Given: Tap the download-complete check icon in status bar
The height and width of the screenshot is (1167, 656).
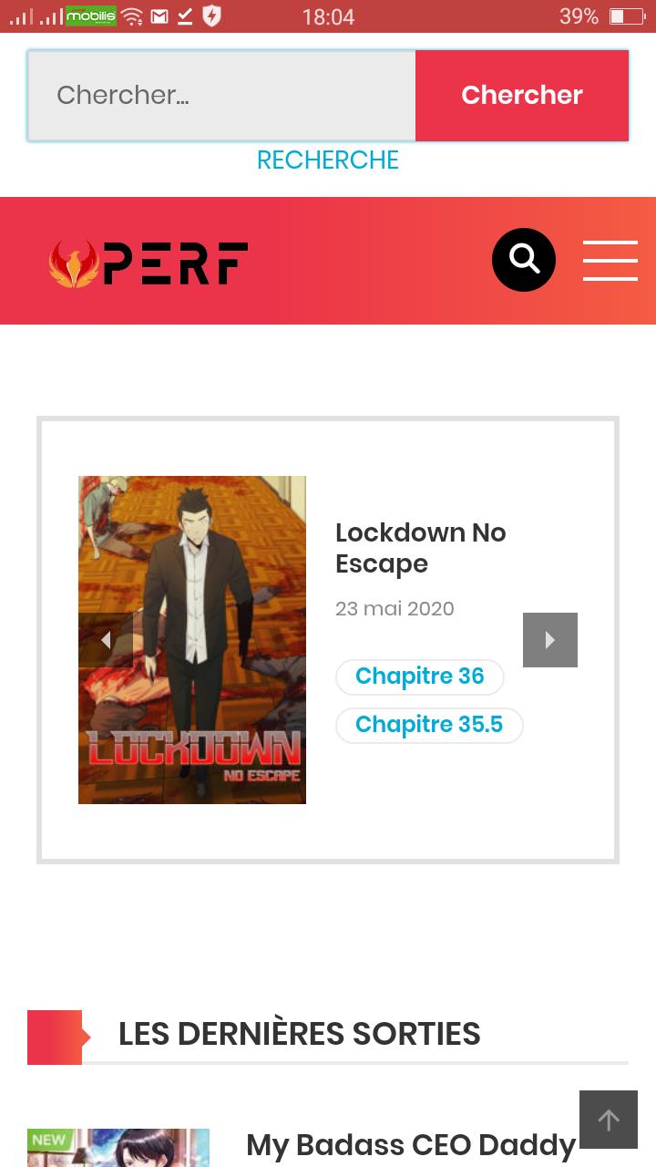Looking at the screenshot, I should (x=185, y=16).
